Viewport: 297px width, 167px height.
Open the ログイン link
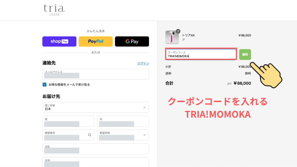[x=143, y=63]
